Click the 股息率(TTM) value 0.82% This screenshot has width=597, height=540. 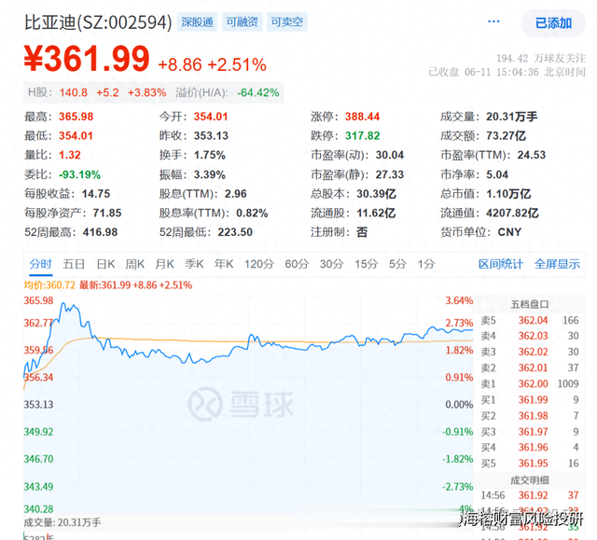click(252, 213)
